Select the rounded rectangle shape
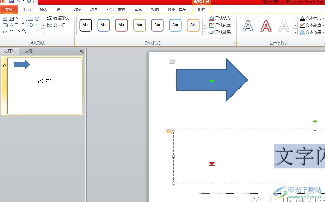This screenshot has height=202, width=325. tap(5, 25)
